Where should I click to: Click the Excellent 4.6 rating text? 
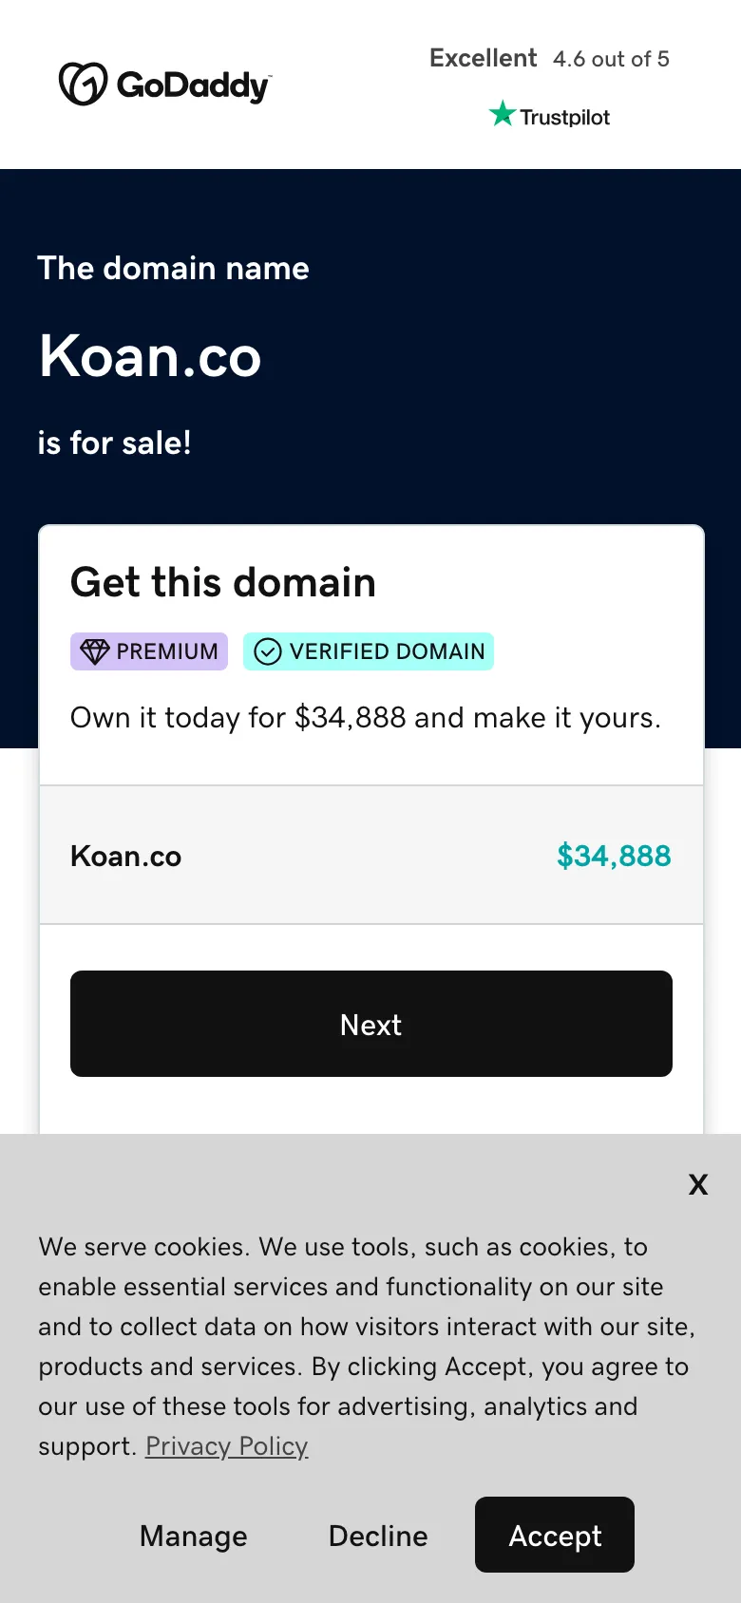pyautogui.click(x=549, y=58)
